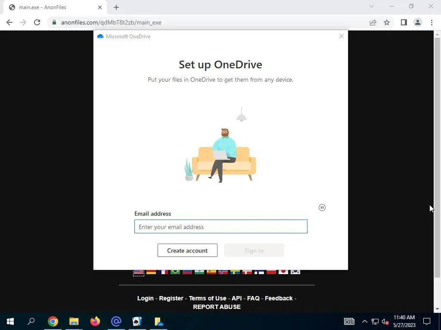Close the Microsoft OneDrive setup dialog

[x=341, y=36]
